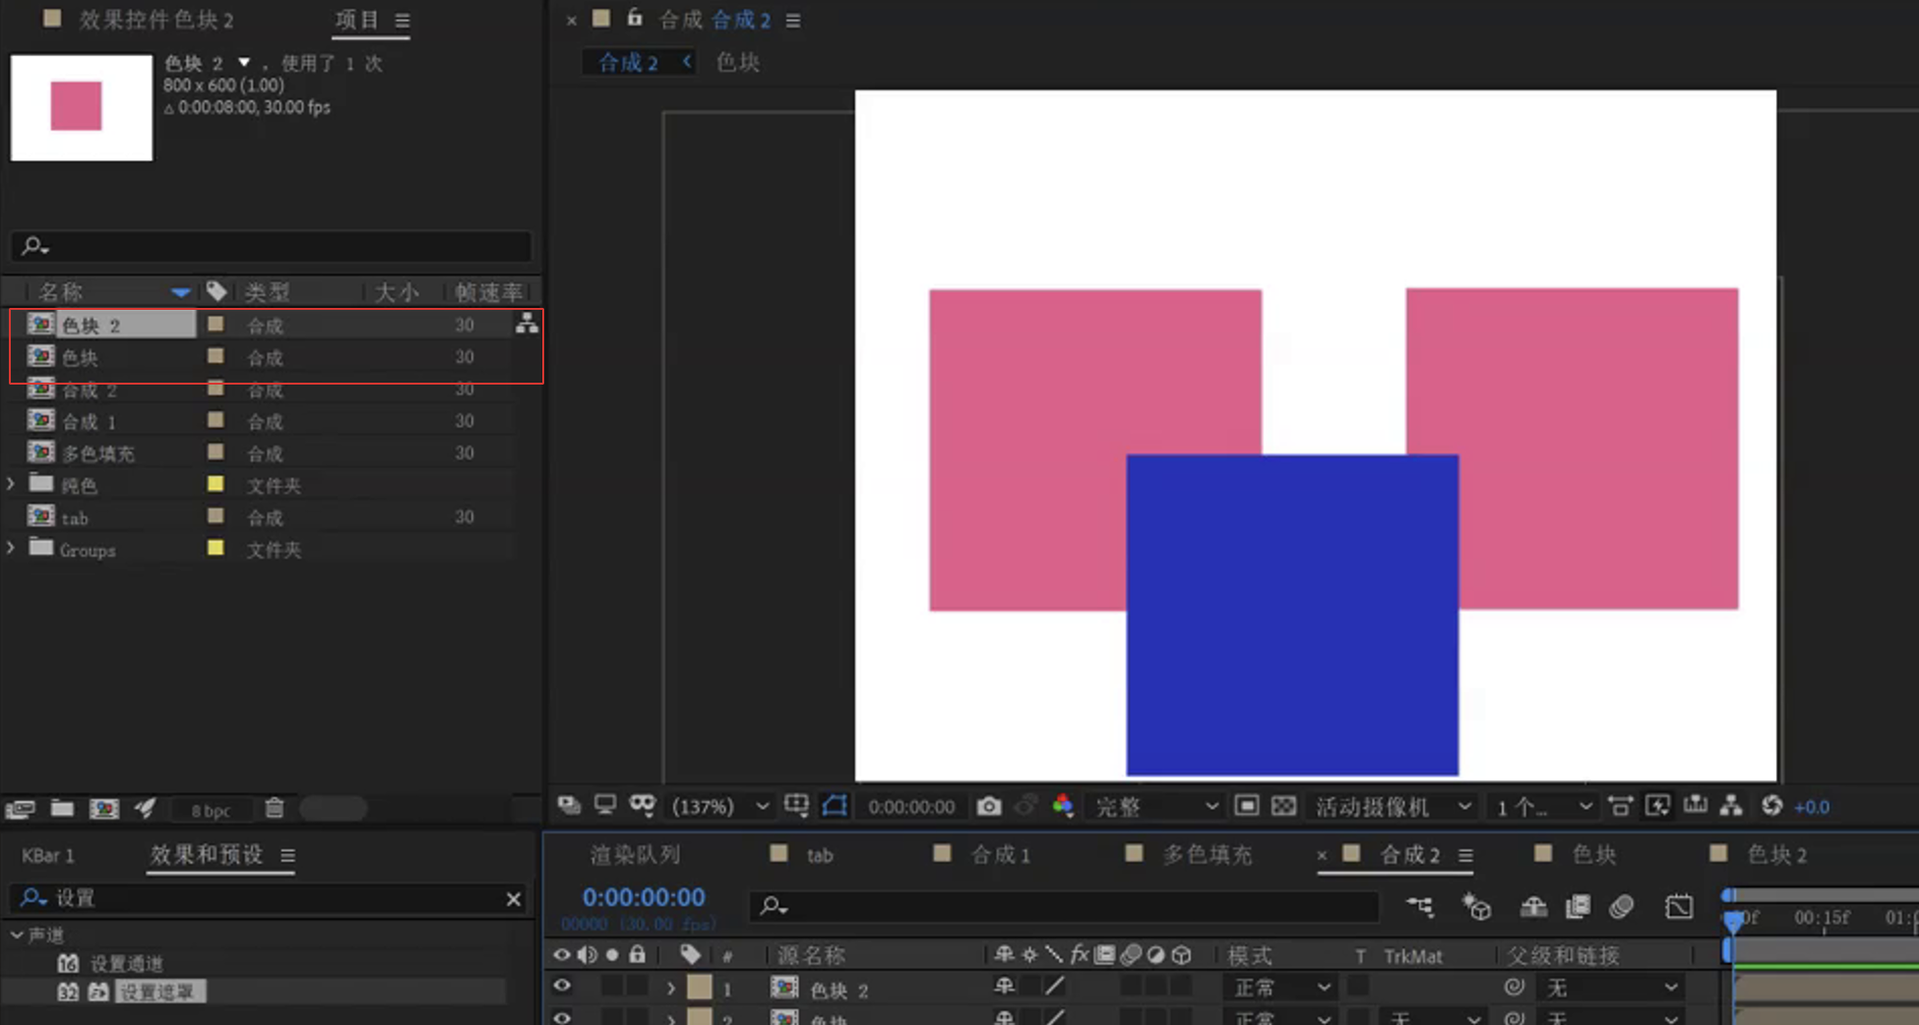
Task: Show channel and color management settings
Action: pyautogui.click(x=1063, y=807)
